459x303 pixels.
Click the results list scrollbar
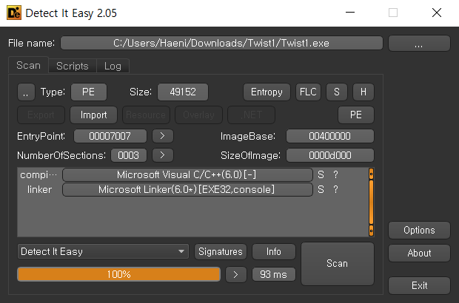371,202
